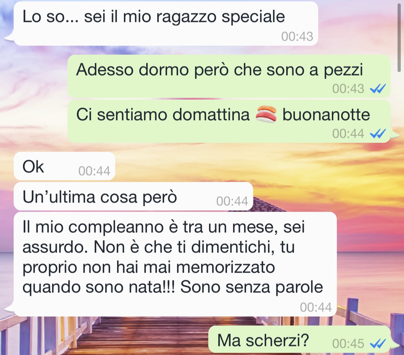Viewport: 404px width, 355px height.
Task: Click the 00:43 time on 'Lo so' message
Action: [x=297, y=36]
